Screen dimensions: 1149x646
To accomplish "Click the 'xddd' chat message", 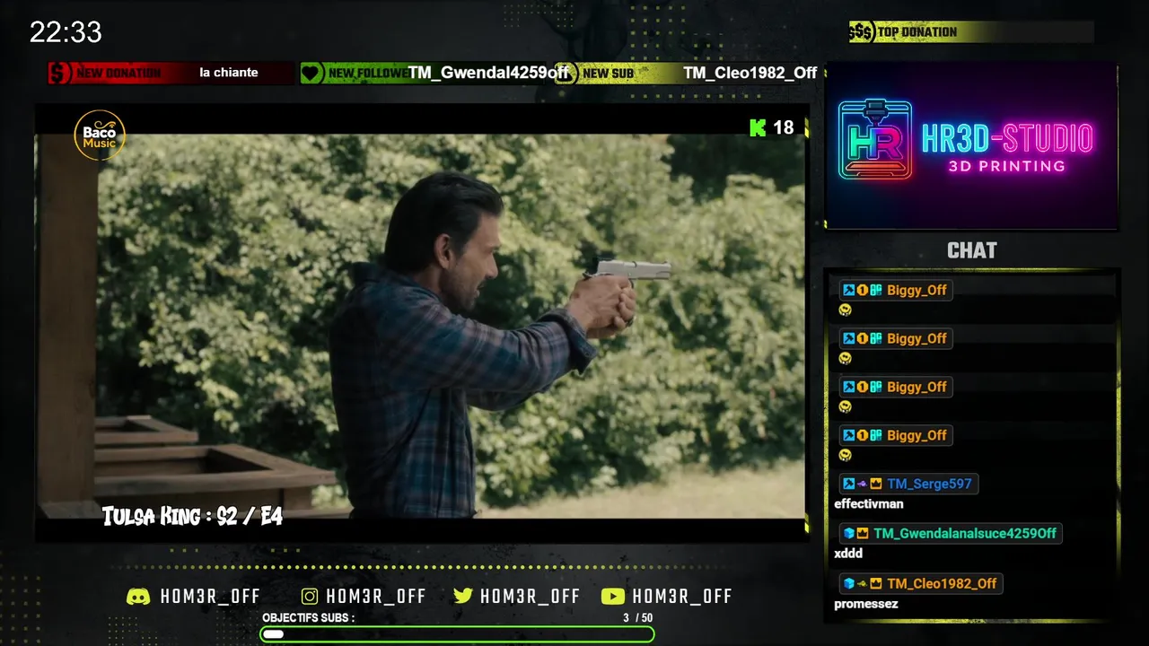I will tap(848, 554).
